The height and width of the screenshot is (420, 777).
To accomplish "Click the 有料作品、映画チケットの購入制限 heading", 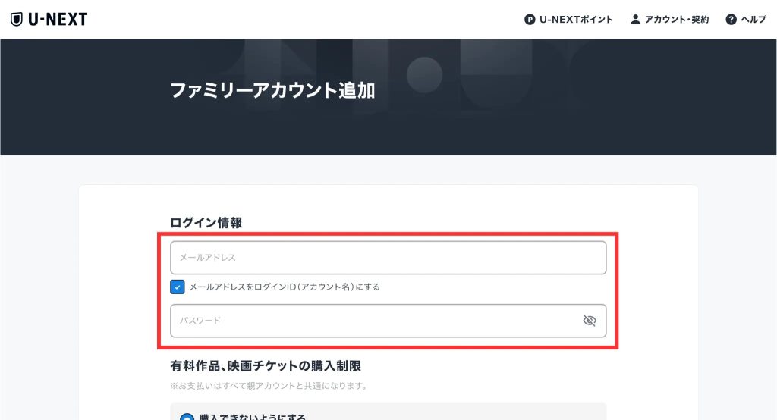I will click(265, 366).
